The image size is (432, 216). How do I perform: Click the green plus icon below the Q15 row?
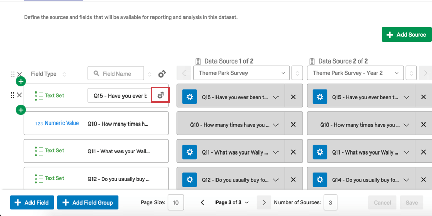pos(21,109)
